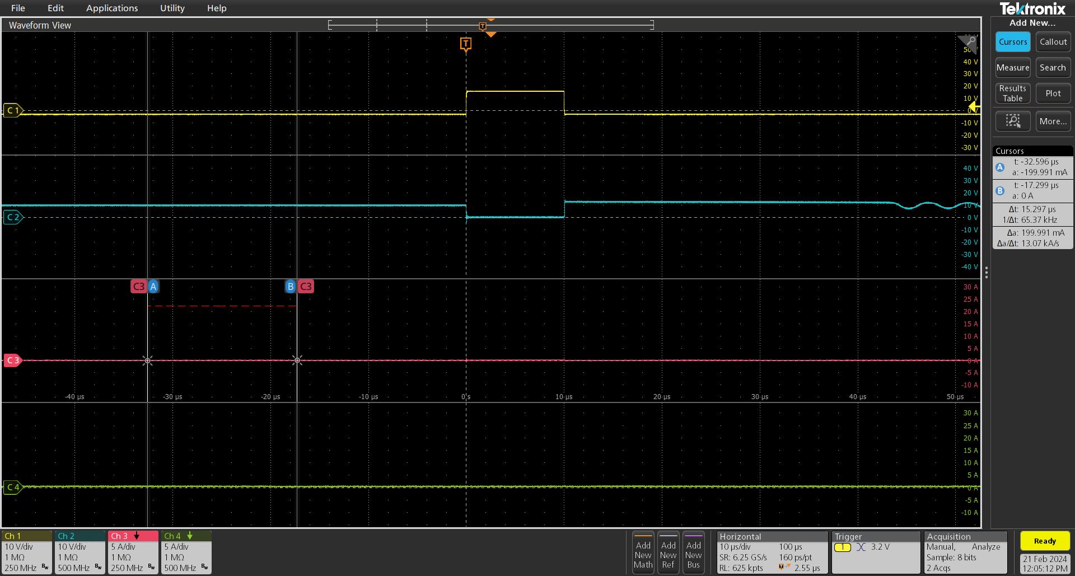The image size is (1075, 576).
Task: Click the zoom box magnifier icon
Action: click(1013, 121)
